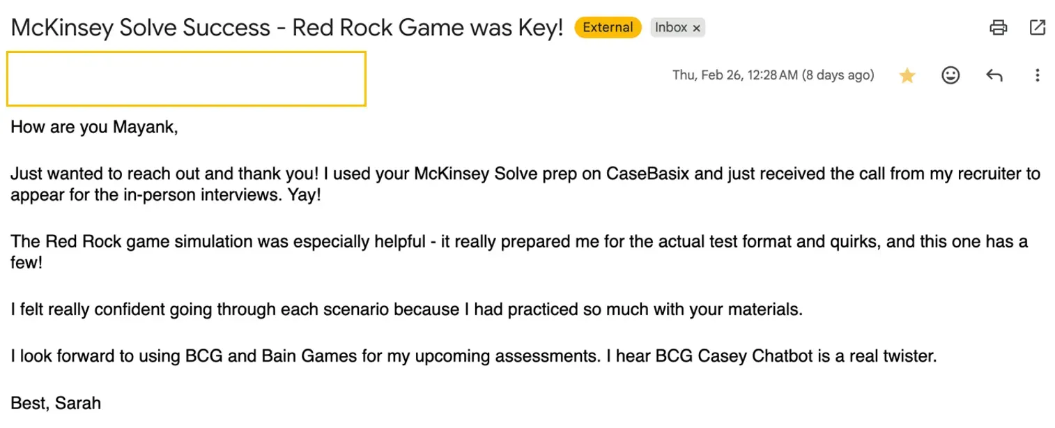Click the Print all icon
This screenshot has width=1055, height=428.
click(999, 28)
